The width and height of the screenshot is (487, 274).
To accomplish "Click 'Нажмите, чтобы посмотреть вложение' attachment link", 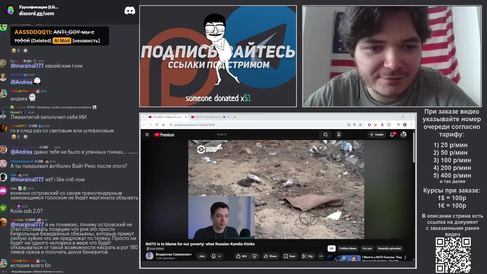I will pos(64,107).
